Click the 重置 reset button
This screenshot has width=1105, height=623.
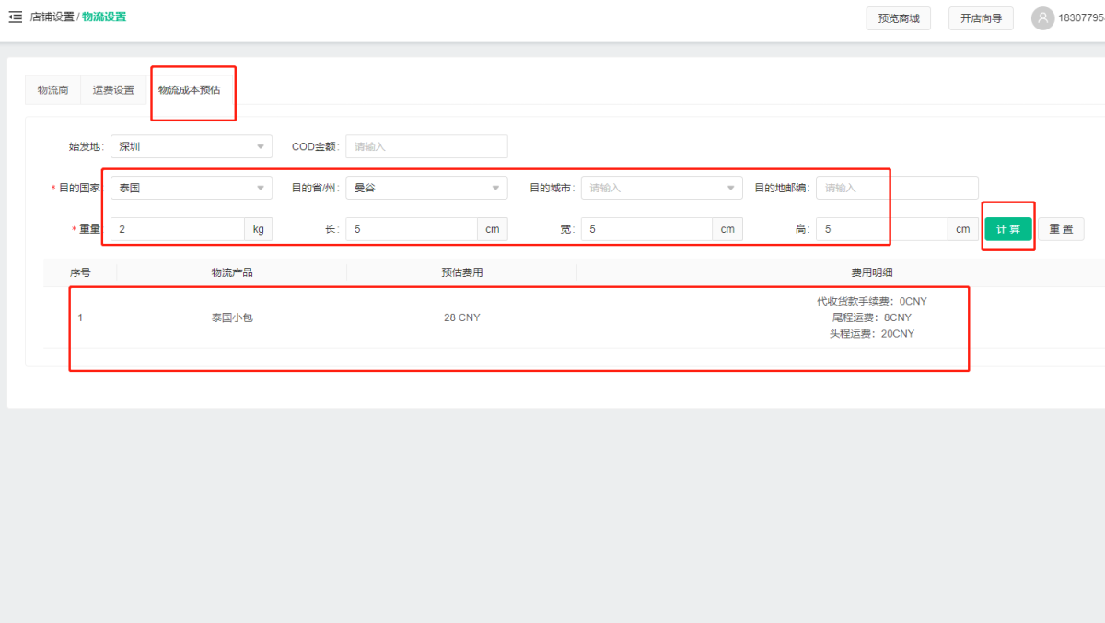tap(1061, 229)
